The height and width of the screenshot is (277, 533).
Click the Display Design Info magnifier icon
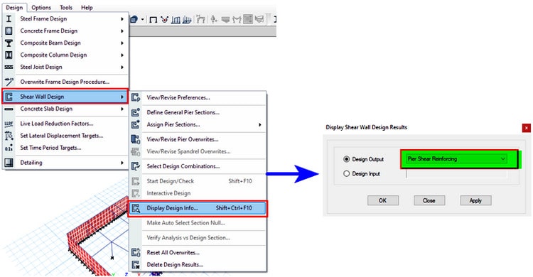click(136, 208)
